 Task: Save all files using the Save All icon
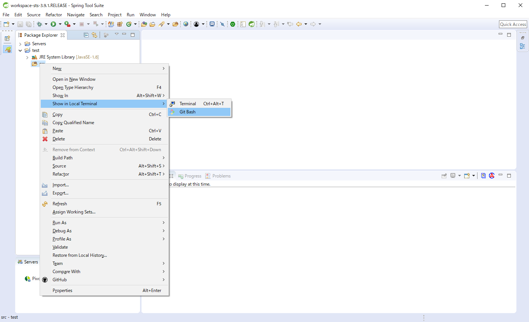click(29, 24)
